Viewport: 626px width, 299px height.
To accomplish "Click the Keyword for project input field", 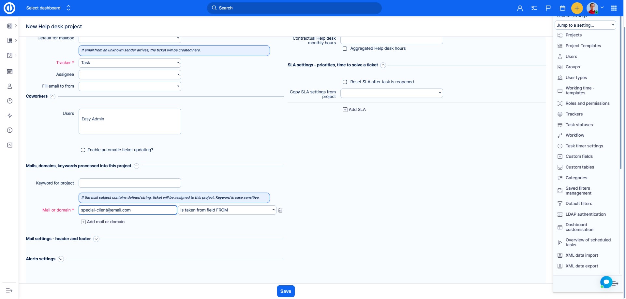I will click(x=130, y=183).
